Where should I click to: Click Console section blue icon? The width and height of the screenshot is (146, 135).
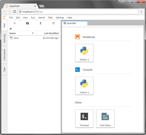(77, 70)
